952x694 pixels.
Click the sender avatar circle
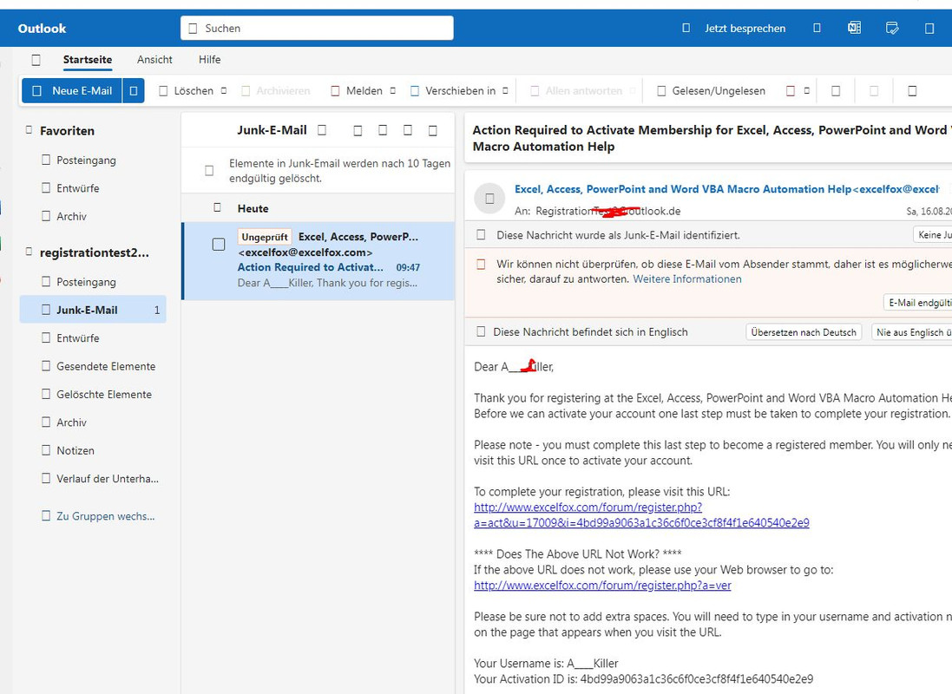tap(489, 199)
